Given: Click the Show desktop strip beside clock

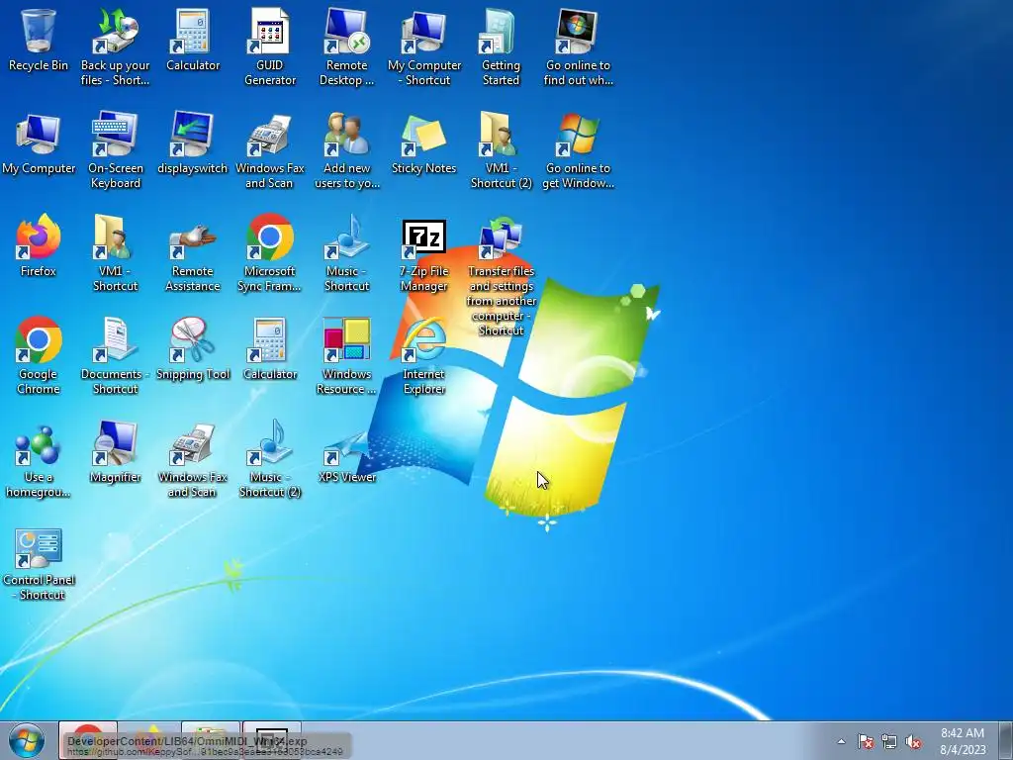Looking at the screenshot, I should click(x=1005, y=740).
